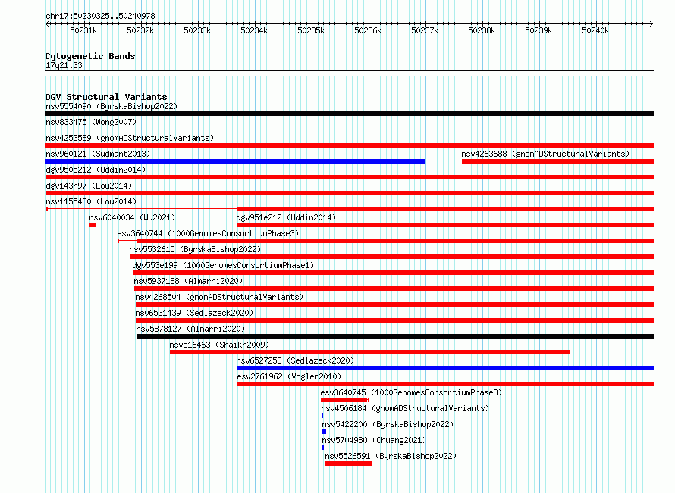The image size is (675, 493).
Task: Select the nsv5526591 (ByrskaBishop2022) label
Action: [391, 456]
